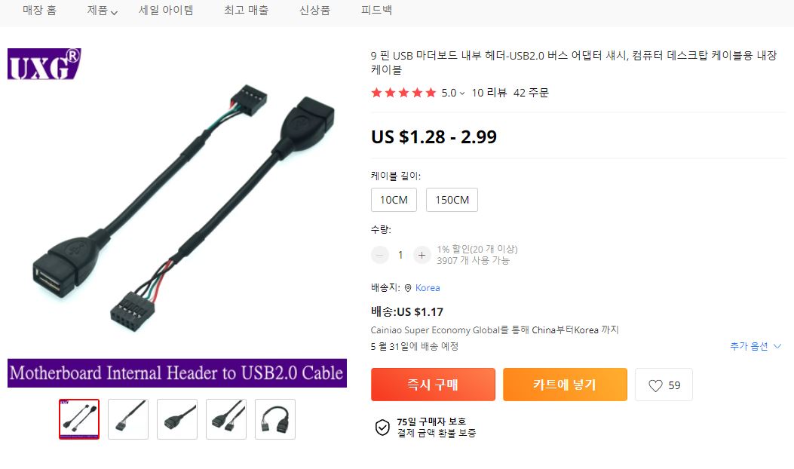Open the 최고 매출 tab
This screenshot has width=794, height=469.
tap(246, 10)
